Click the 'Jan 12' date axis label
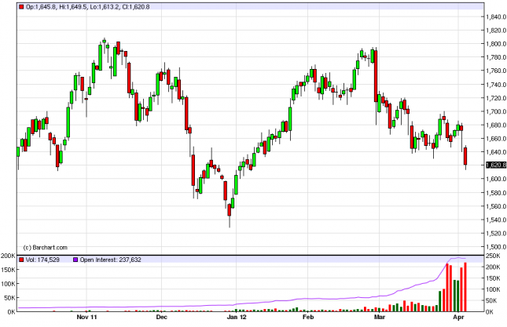The image size is (507, 327). coord(237,317)
